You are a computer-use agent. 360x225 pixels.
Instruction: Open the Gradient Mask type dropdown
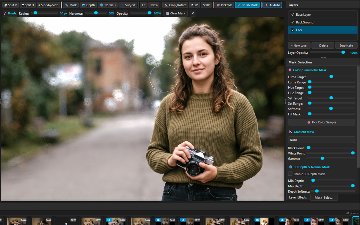coord(321,140)
